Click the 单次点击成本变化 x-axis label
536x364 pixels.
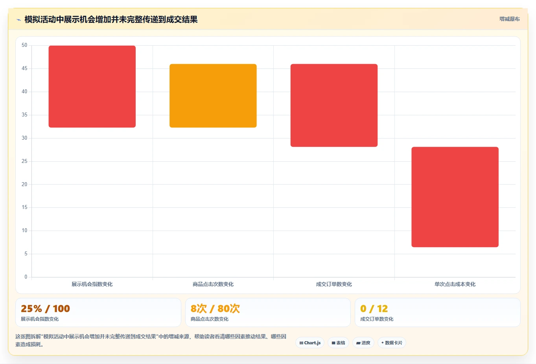[455, 284]
